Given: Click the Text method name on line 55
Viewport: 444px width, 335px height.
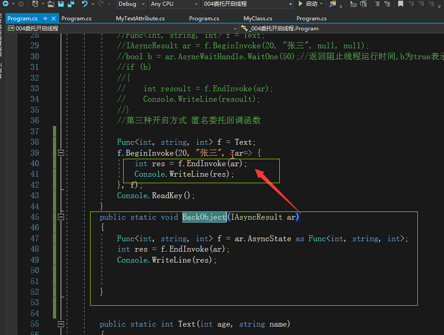Looking at the screenshot, I should [x=187, y=324].
